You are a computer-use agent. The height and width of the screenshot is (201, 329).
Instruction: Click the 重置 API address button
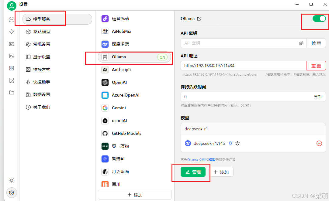316,66
